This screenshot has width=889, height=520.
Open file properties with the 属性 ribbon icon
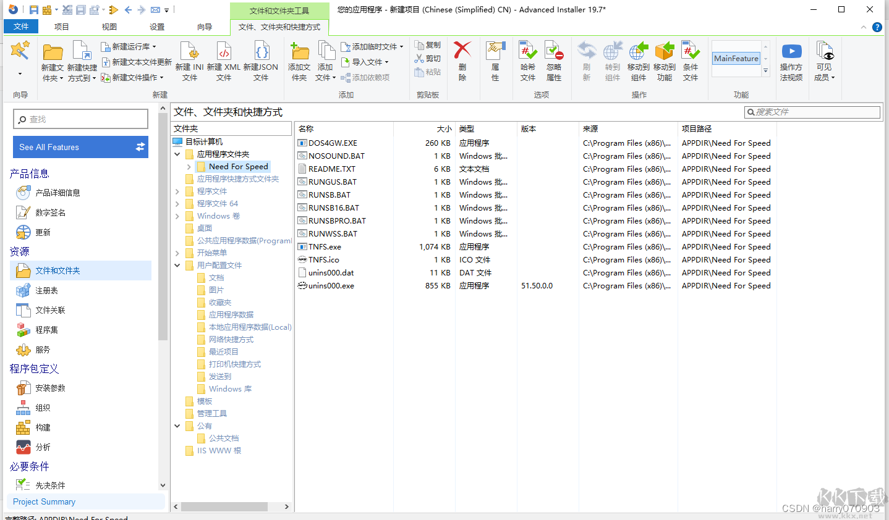coord(495,60)
